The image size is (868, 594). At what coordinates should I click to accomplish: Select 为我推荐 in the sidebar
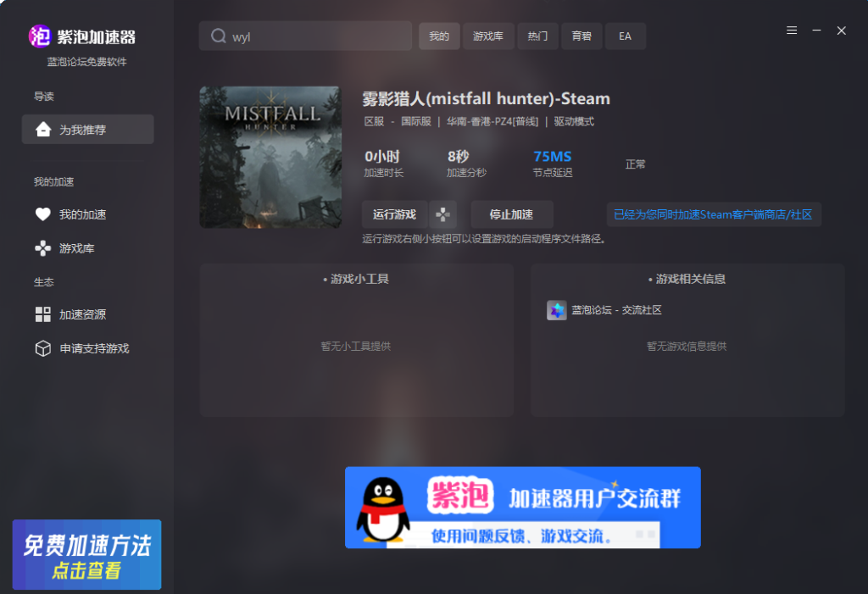click(x=88, y=130)
